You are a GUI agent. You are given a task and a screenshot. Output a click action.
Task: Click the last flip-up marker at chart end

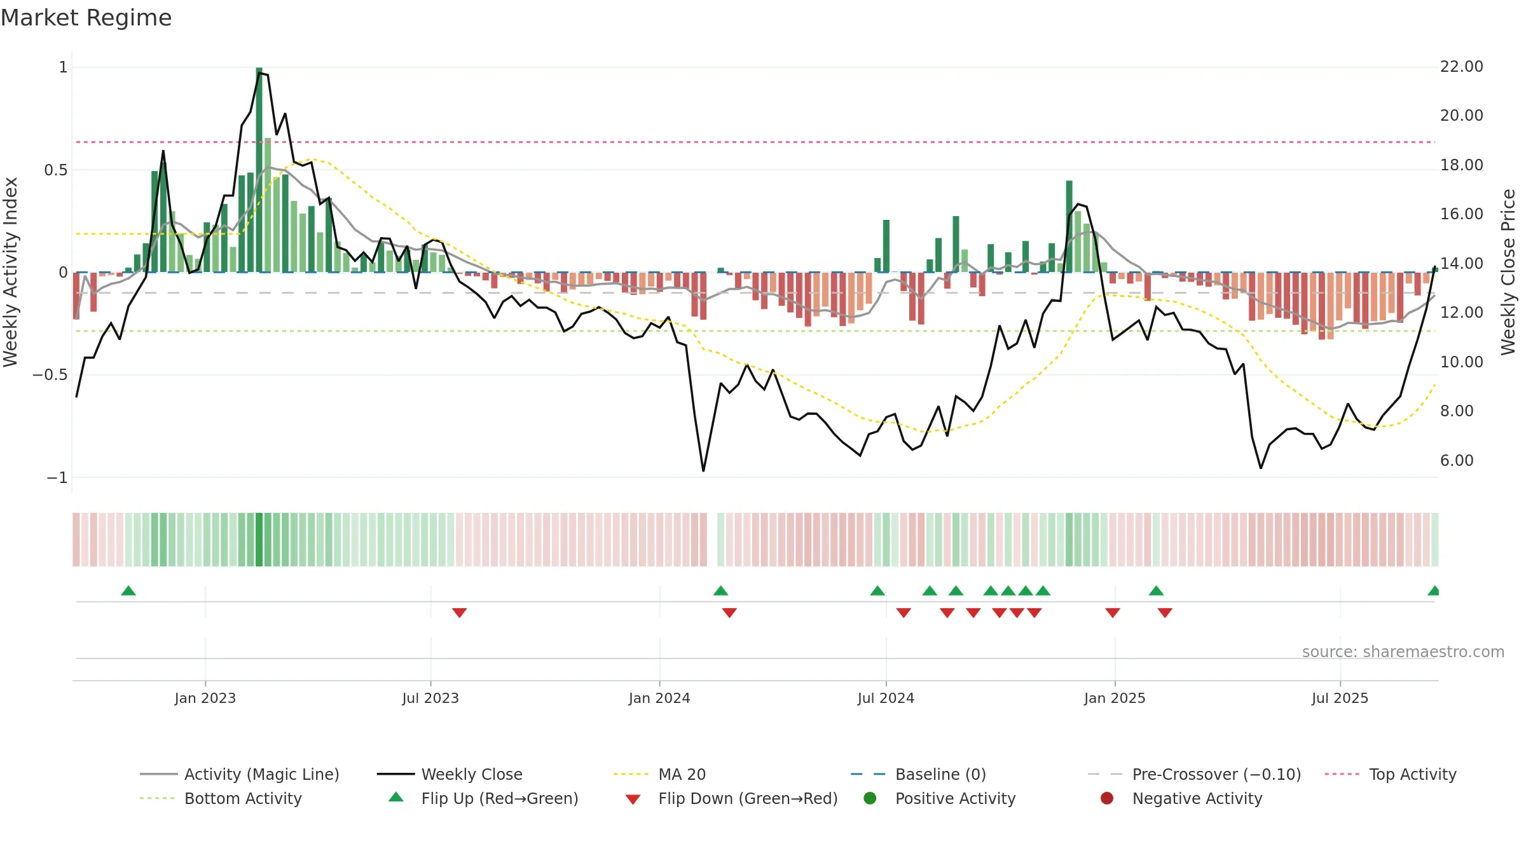click(1433, 590)
